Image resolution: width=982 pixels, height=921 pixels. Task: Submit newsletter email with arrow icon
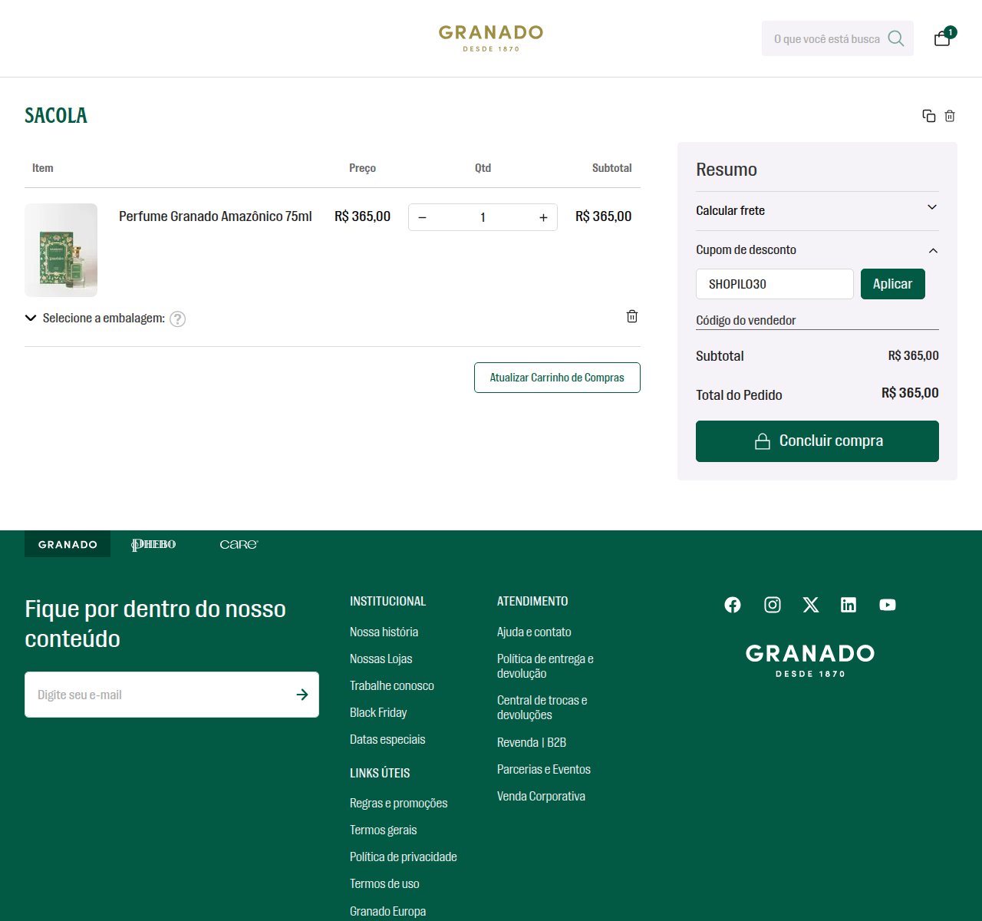[302, 695]
